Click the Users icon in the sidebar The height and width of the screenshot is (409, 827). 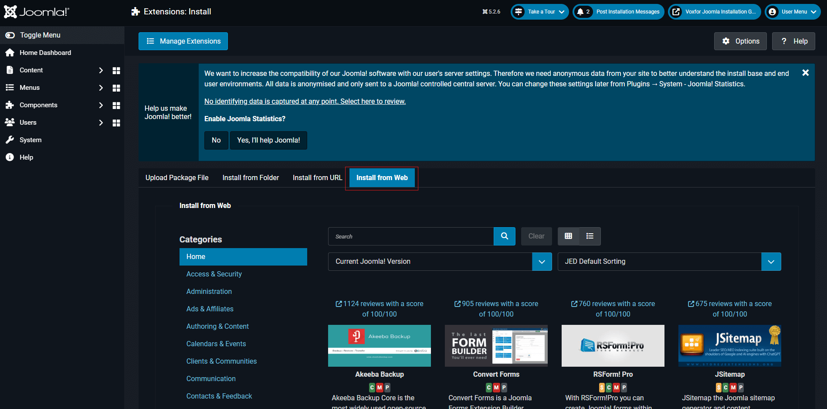coord(10,122)
